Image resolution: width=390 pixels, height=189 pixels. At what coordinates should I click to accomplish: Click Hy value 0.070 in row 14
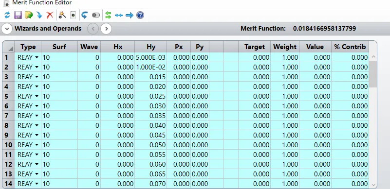pyautogui.click(x=151, y=184)
